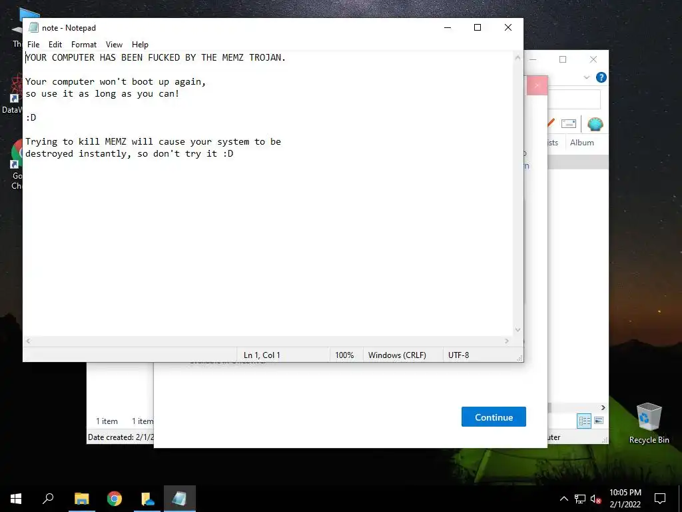Open the clock and date flyout
The image size is (682, 512).
[x=625, y=499]
